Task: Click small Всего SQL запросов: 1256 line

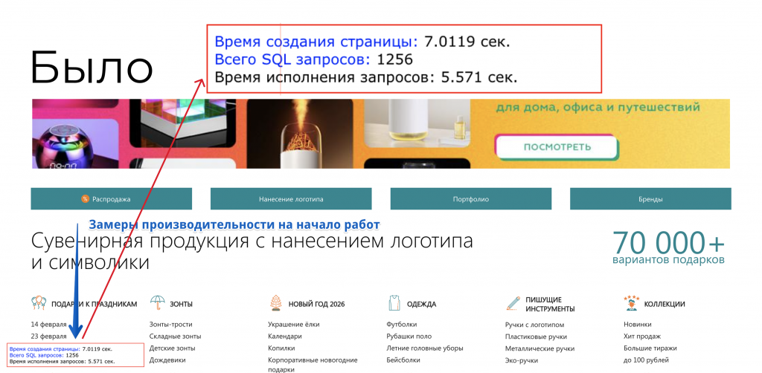Action: click(x=44, y=355)
